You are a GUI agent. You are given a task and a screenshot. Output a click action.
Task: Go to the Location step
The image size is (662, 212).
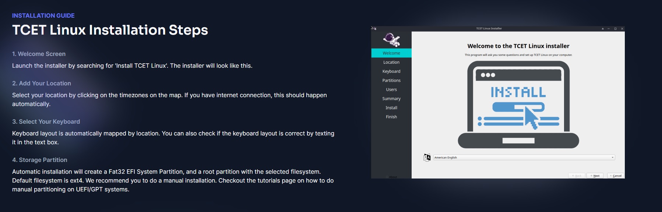[x=391, y=62]
